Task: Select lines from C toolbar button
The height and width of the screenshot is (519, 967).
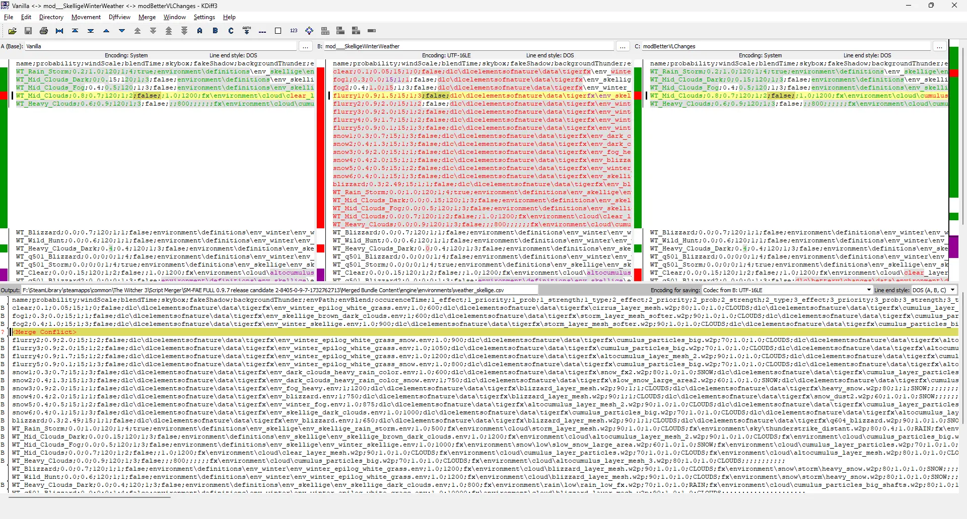Action: 231,31
